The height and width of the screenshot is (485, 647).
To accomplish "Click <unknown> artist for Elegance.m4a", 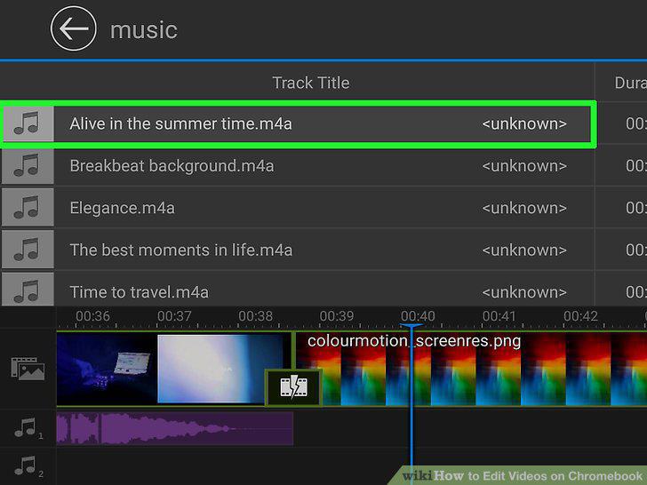I will coord(524,208).
